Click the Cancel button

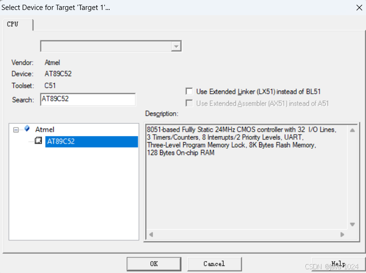click(x=214, y=264)
